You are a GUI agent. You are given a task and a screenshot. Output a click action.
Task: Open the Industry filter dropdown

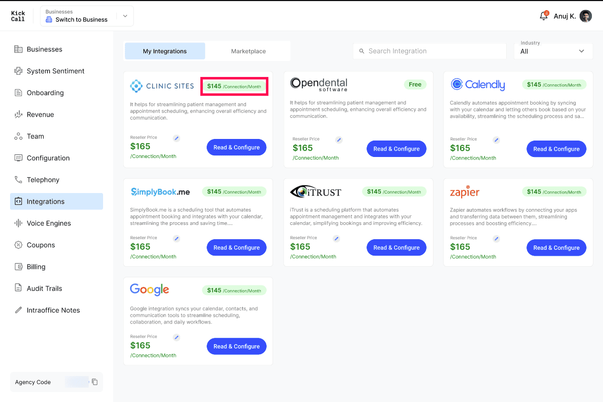553,51
